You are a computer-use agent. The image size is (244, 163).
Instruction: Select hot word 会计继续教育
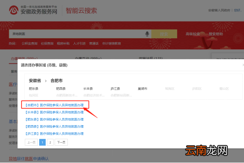tap(111, 44)
